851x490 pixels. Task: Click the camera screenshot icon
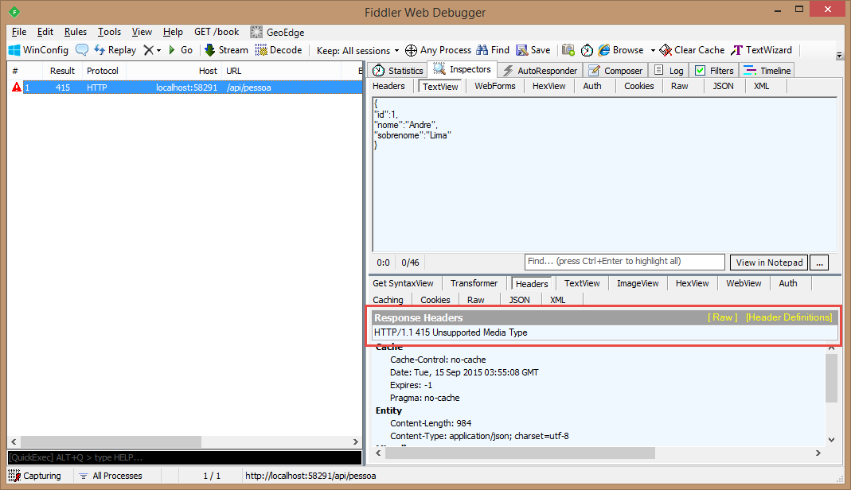(568, 50)
